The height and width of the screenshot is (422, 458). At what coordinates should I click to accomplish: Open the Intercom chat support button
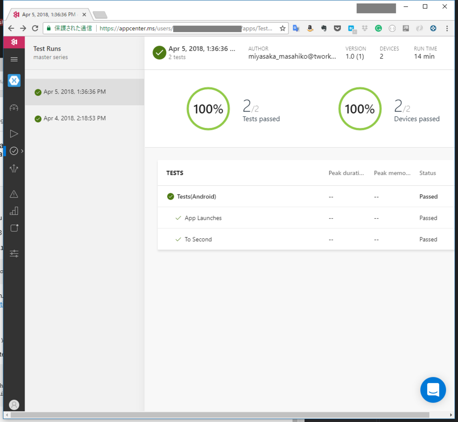pyautogui.click(x=433, y=390)
